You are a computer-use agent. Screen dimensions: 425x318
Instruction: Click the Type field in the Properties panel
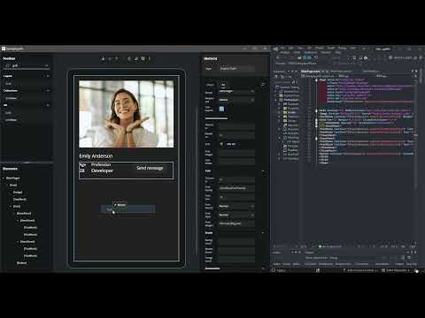[x=237, y=69]
